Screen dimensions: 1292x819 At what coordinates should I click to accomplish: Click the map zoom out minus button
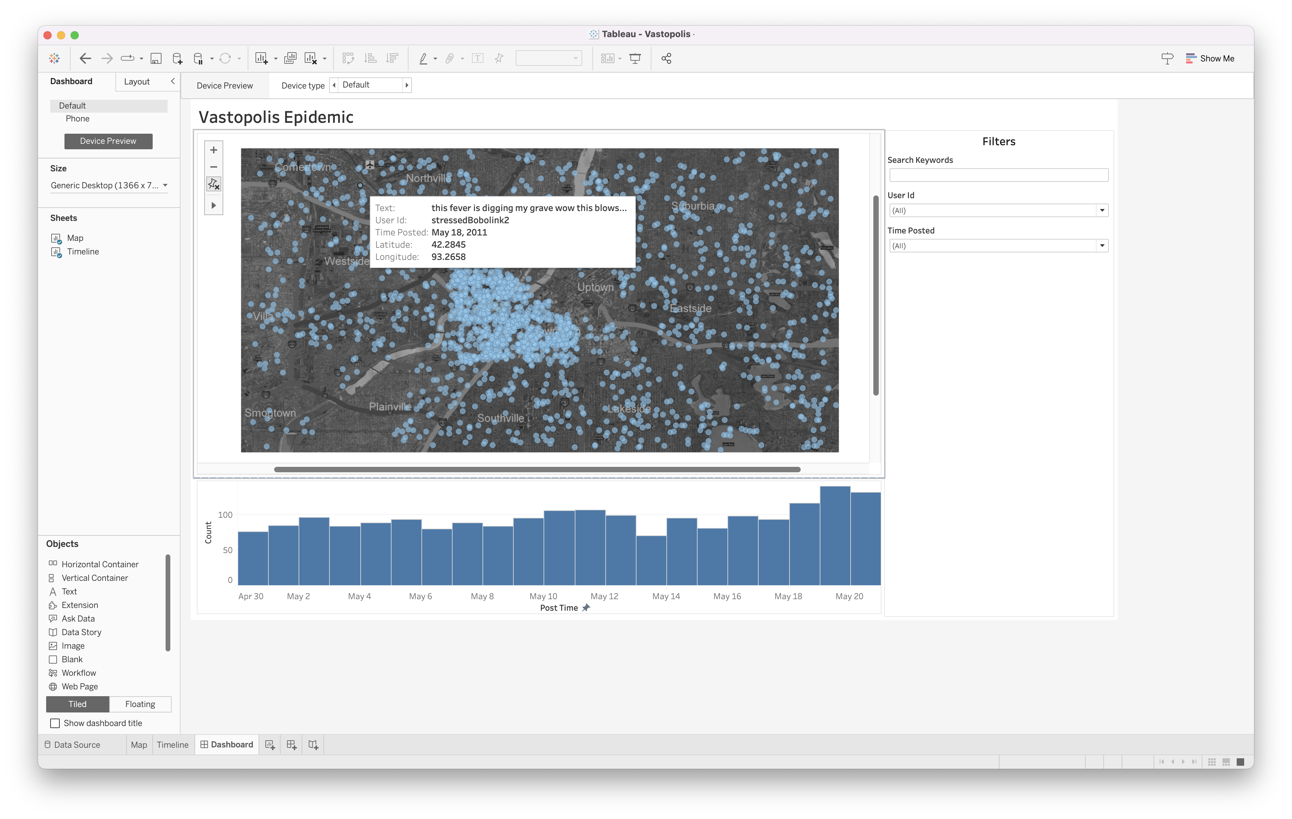point(213,167)
